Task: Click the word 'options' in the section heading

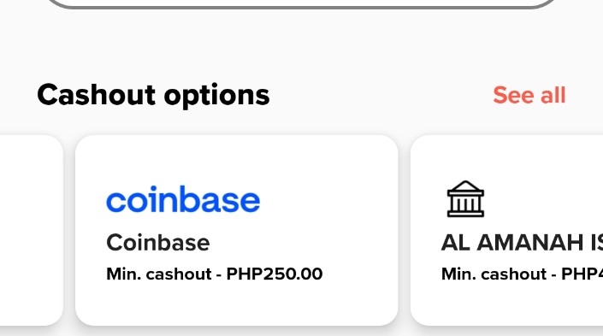Action: (x=217, y=96)
